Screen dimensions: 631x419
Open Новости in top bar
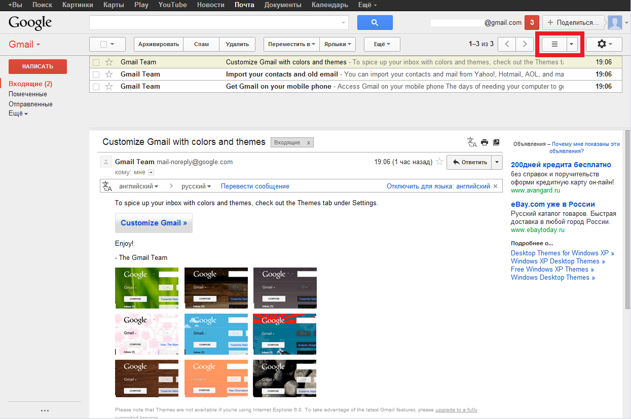pyautogui.click(x=210, y=5)
